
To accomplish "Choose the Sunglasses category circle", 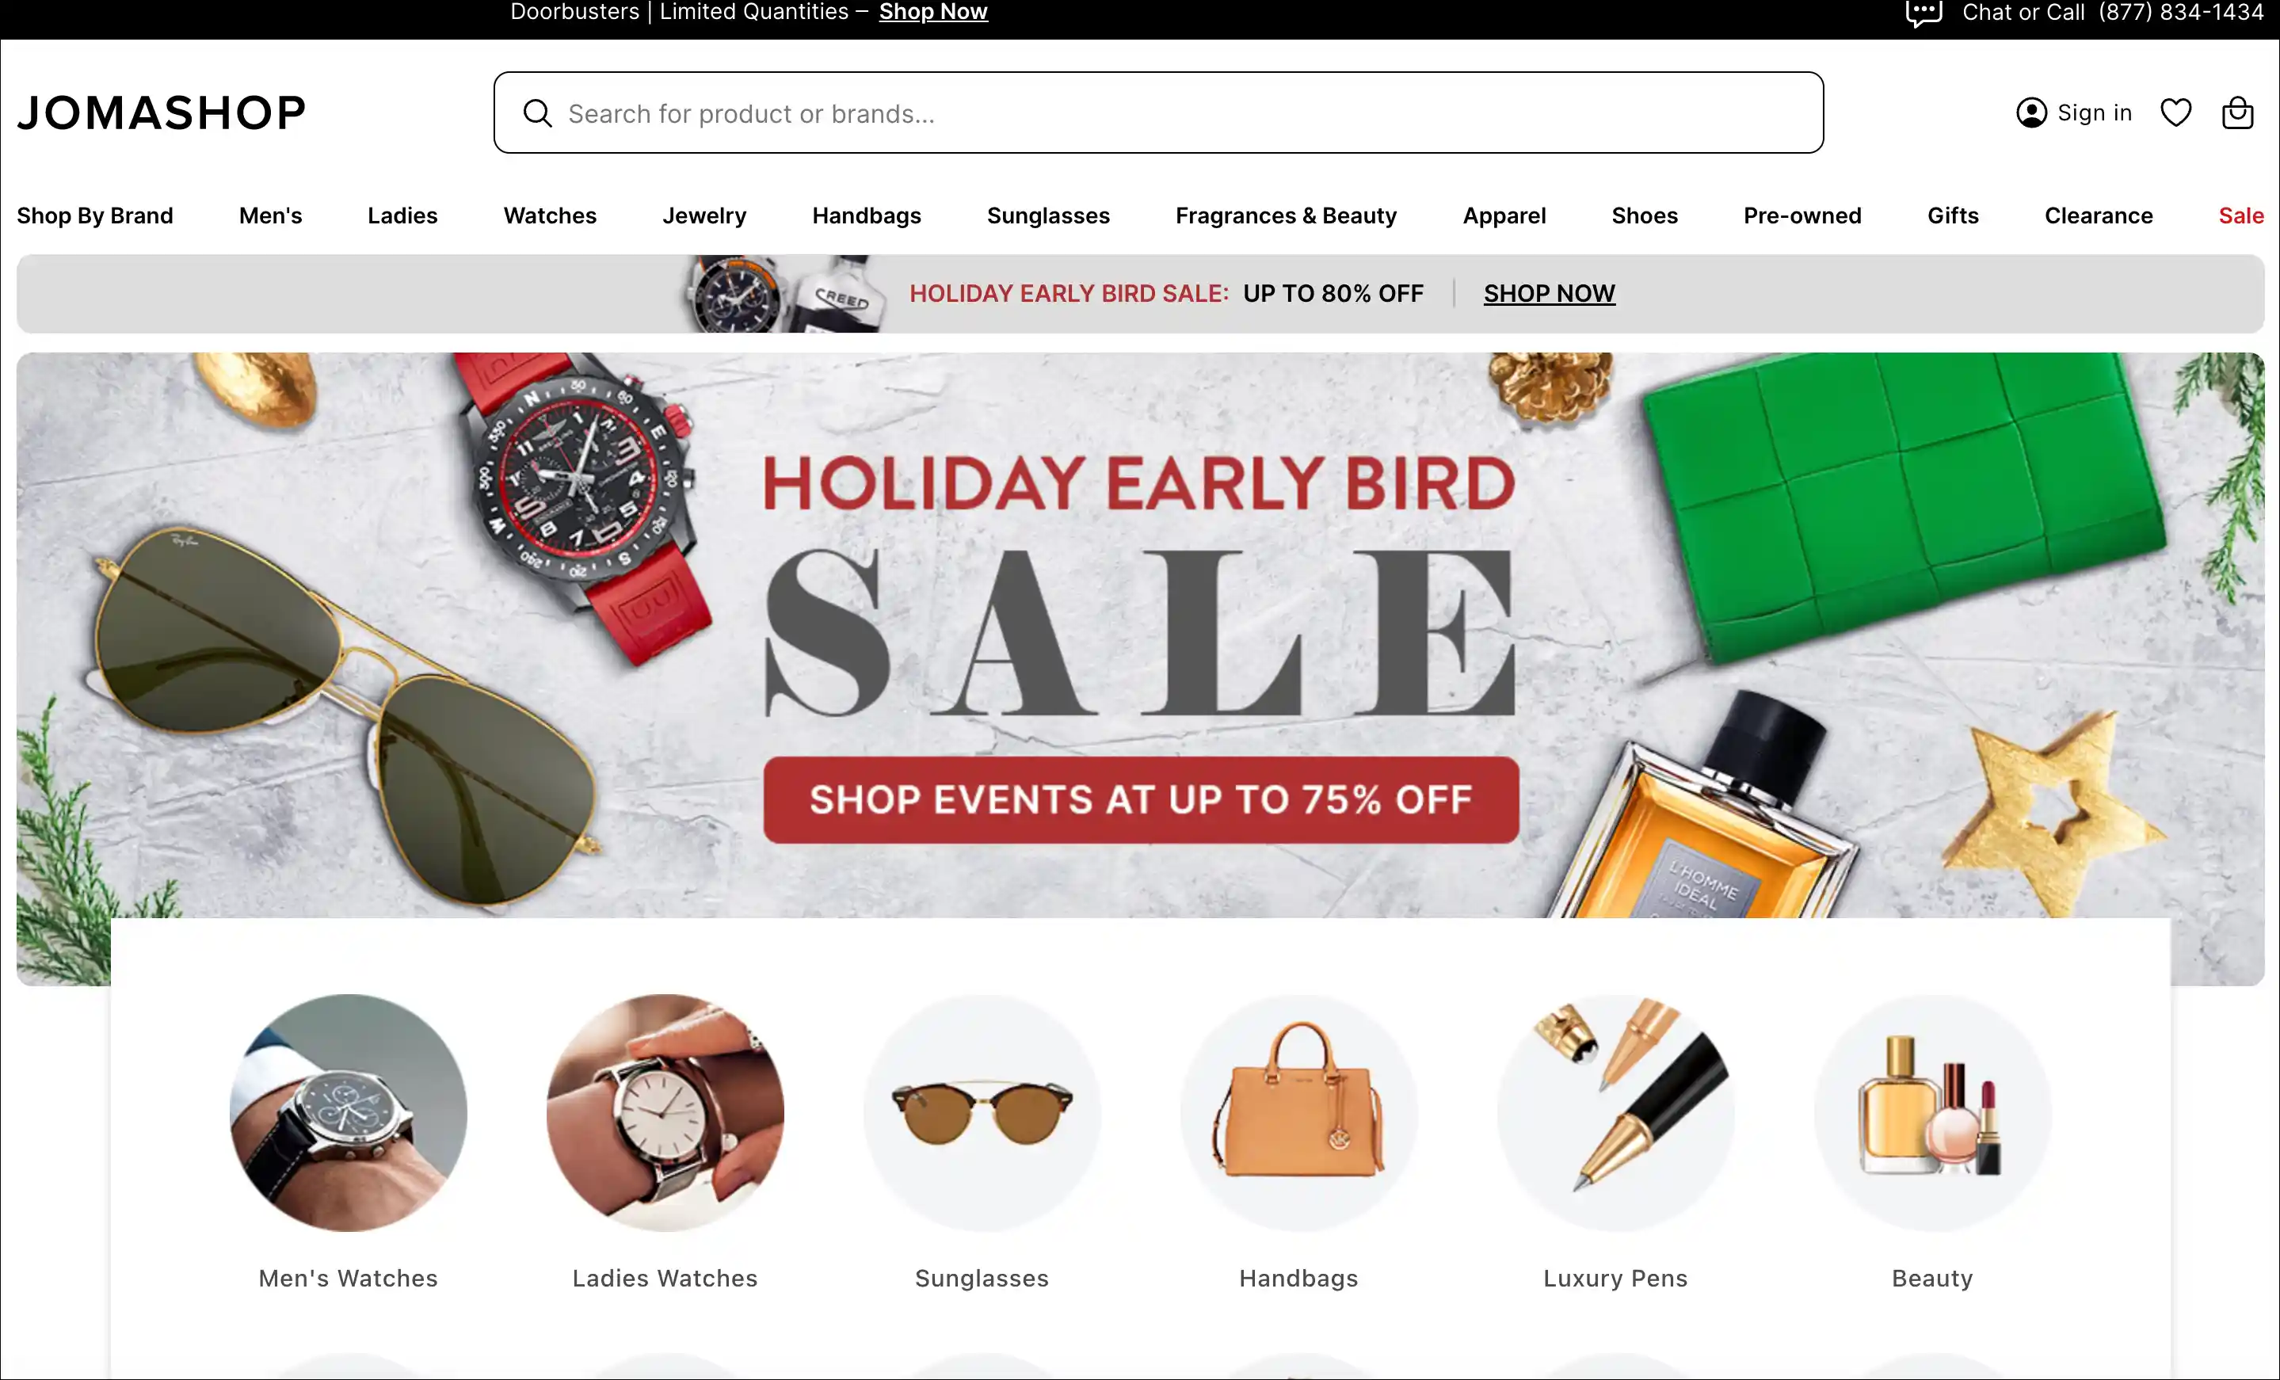I will 982,1112.
